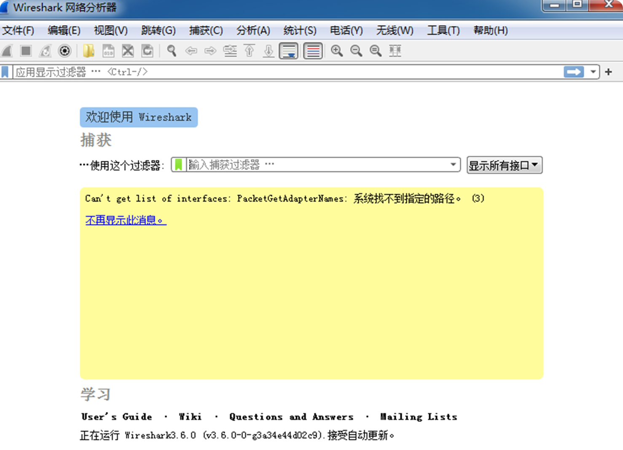Stop the running capture with the square icon

tap(26, 51)
